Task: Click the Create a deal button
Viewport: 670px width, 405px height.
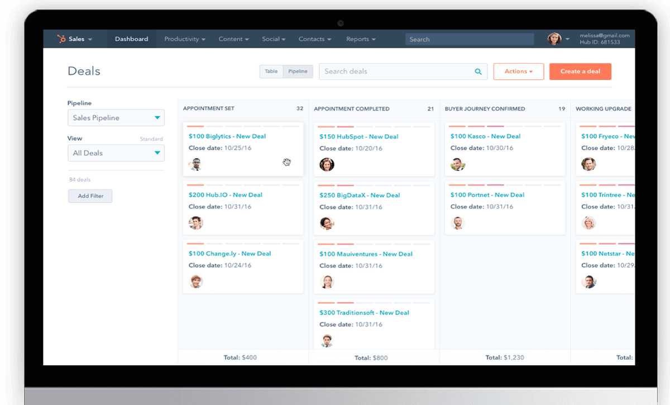Action: click(580, 72)
